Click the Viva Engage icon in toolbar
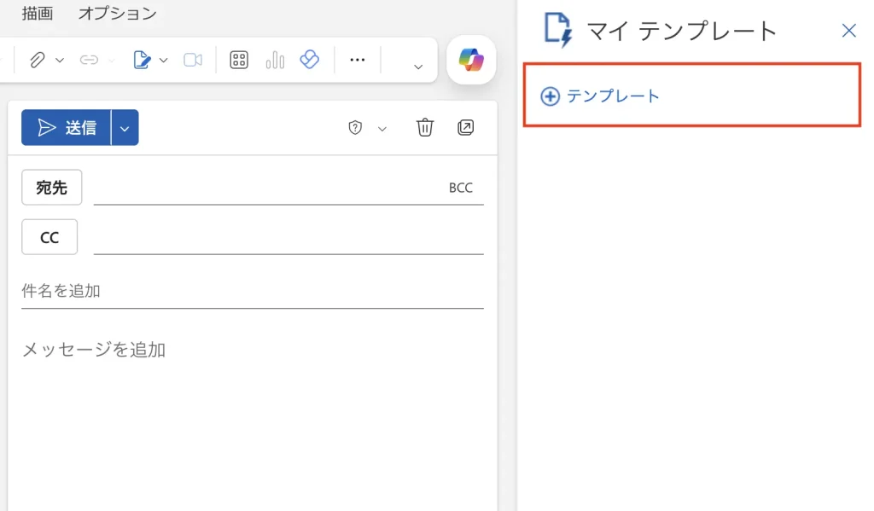This screenshot has height=511, width=874. coord(309,60)
